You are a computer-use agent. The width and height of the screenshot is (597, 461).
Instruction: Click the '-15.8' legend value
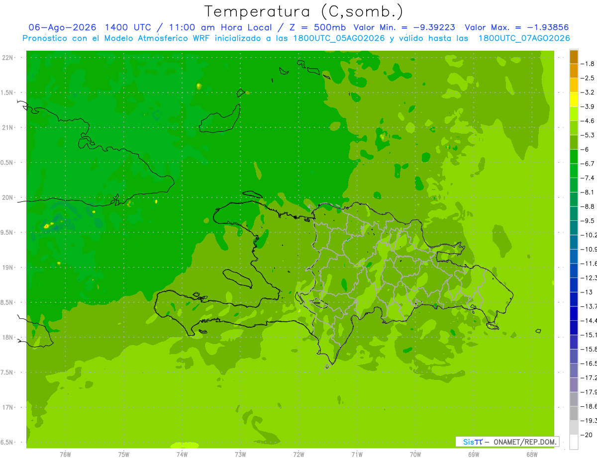(589, 349)
